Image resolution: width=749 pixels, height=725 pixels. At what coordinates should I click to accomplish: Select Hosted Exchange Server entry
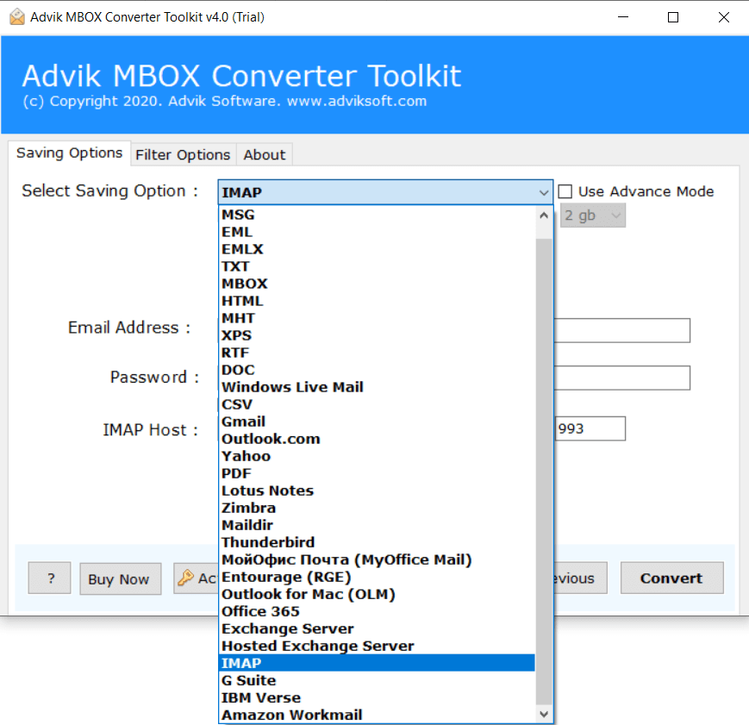[x=378, y=646]
